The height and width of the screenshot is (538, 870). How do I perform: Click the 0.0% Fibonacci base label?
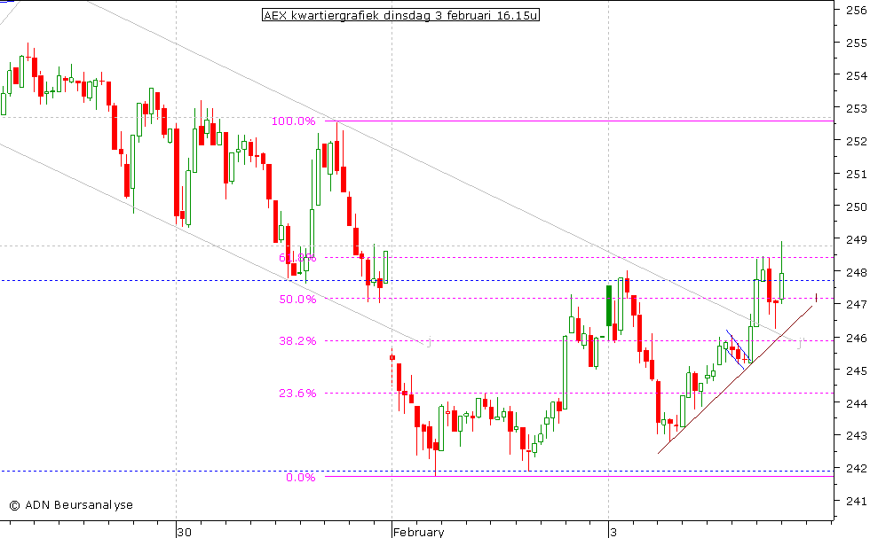[x=300, y=478]
